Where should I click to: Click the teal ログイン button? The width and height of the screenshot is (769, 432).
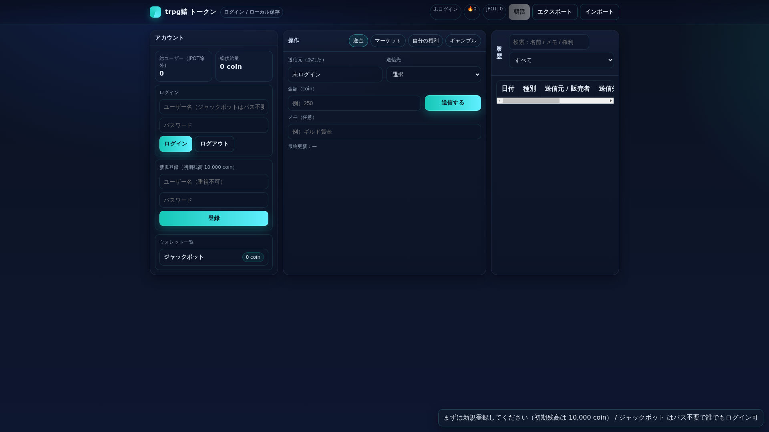[176, 144]
